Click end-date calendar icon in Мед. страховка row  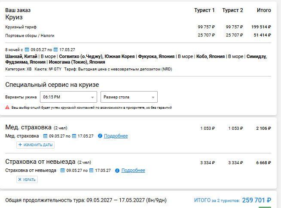[x=74, y=136]
